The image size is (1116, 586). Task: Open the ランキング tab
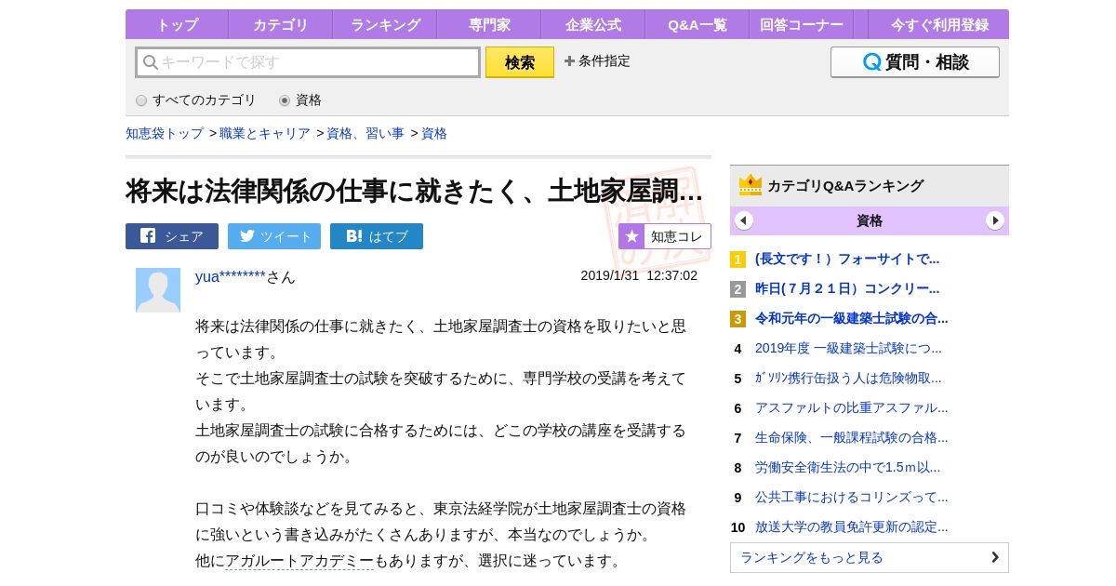coord(385,24)
